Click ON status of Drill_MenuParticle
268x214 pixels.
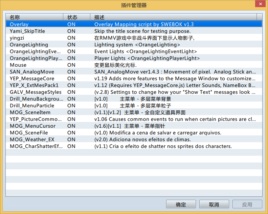(x=71, y=106)
